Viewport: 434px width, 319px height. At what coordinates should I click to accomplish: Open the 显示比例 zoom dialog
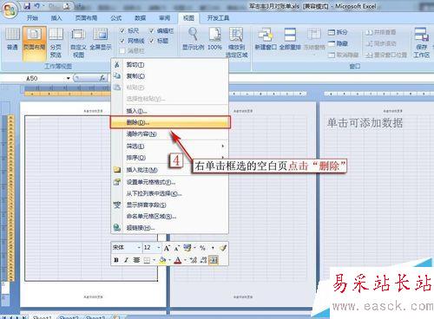tap(194, 39)
